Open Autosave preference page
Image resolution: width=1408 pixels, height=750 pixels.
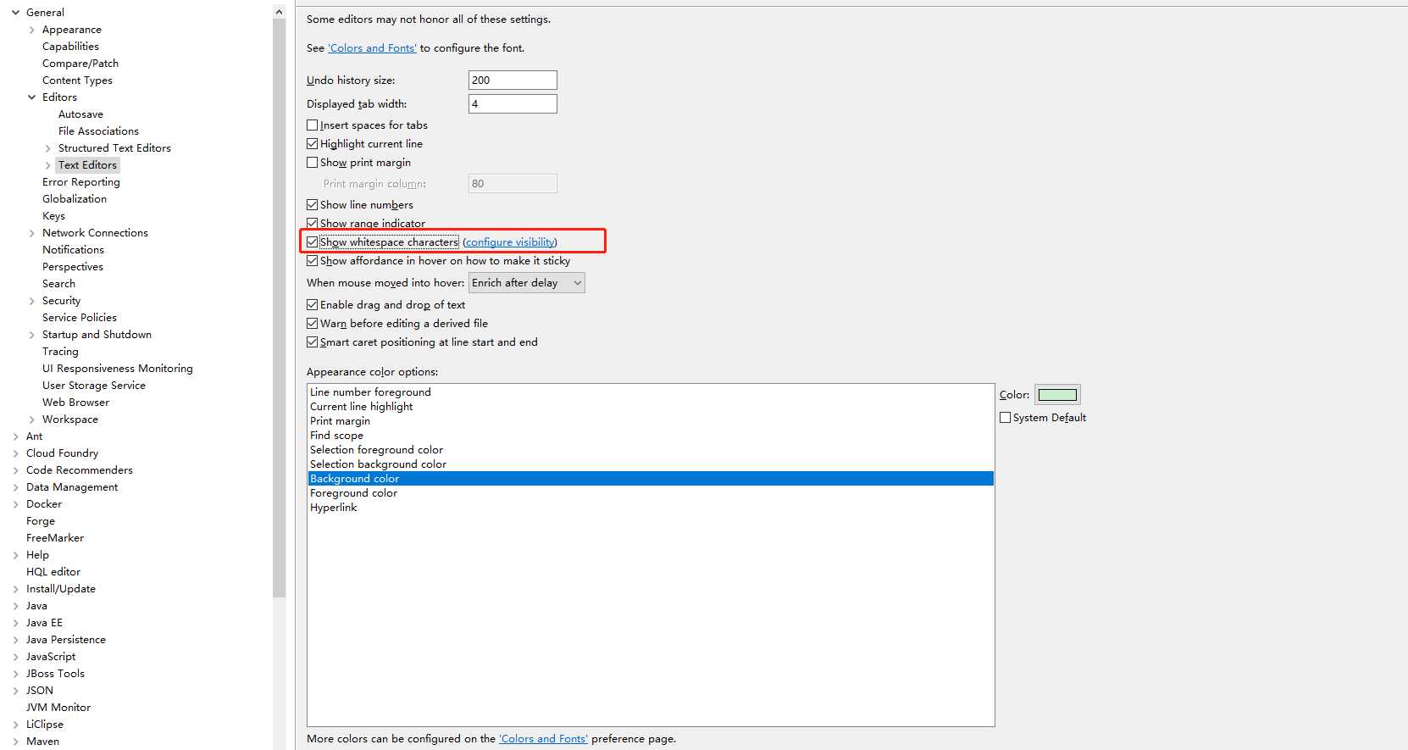coord(80,114)
